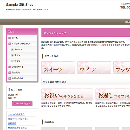
Task: Click the pink arrow icon beside お問い合わせ
Action: [10, 79]
